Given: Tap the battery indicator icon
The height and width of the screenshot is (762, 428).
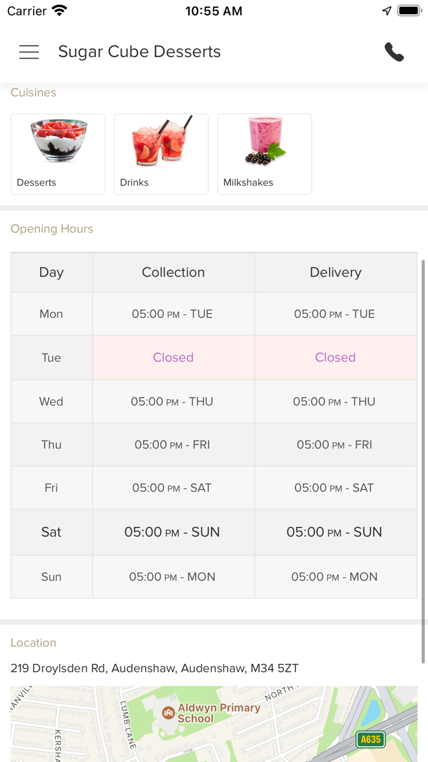Looking at the screenshot, I should [x=408, y=11].
